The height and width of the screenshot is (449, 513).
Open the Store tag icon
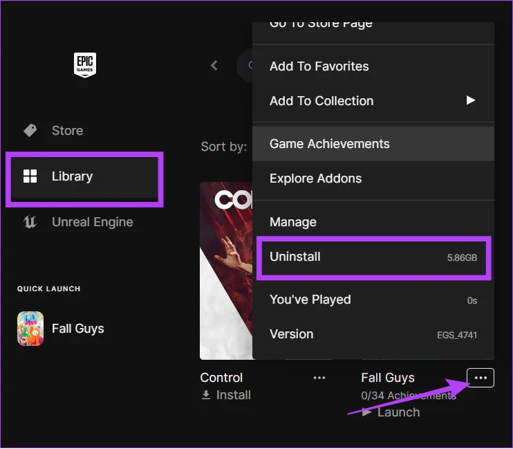pyautogui.click(x=30, y=130)
